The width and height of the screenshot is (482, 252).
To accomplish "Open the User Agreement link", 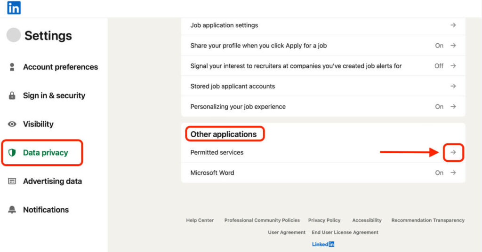I will 287,232.
